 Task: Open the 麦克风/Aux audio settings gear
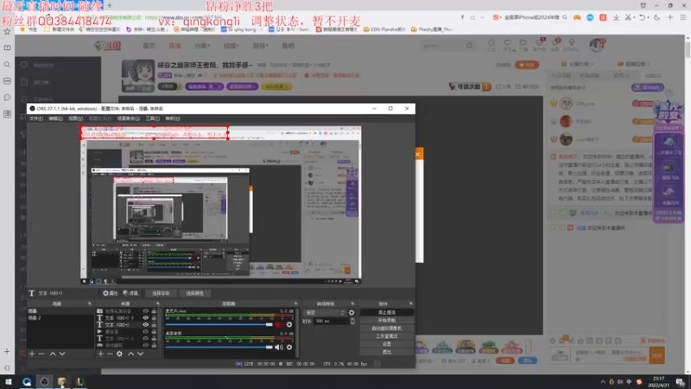pyautogui.click(x=289, y=325)
